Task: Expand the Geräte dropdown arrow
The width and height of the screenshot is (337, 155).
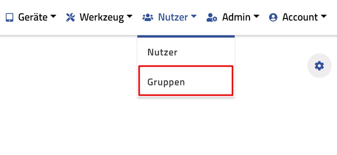Action: [53, 17]
